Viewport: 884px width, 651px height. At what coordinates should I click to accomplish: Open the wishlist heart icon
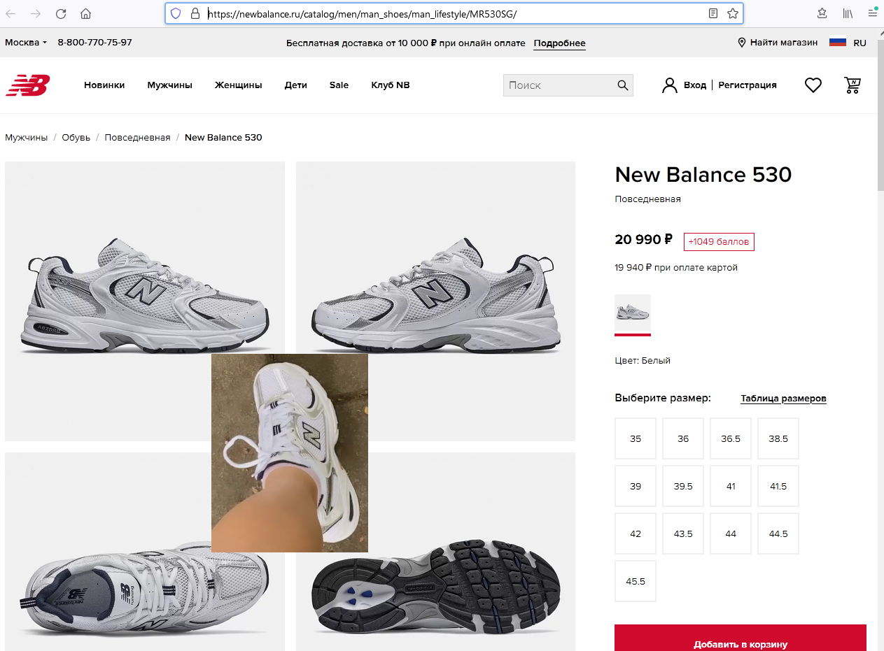pos(813,85)
